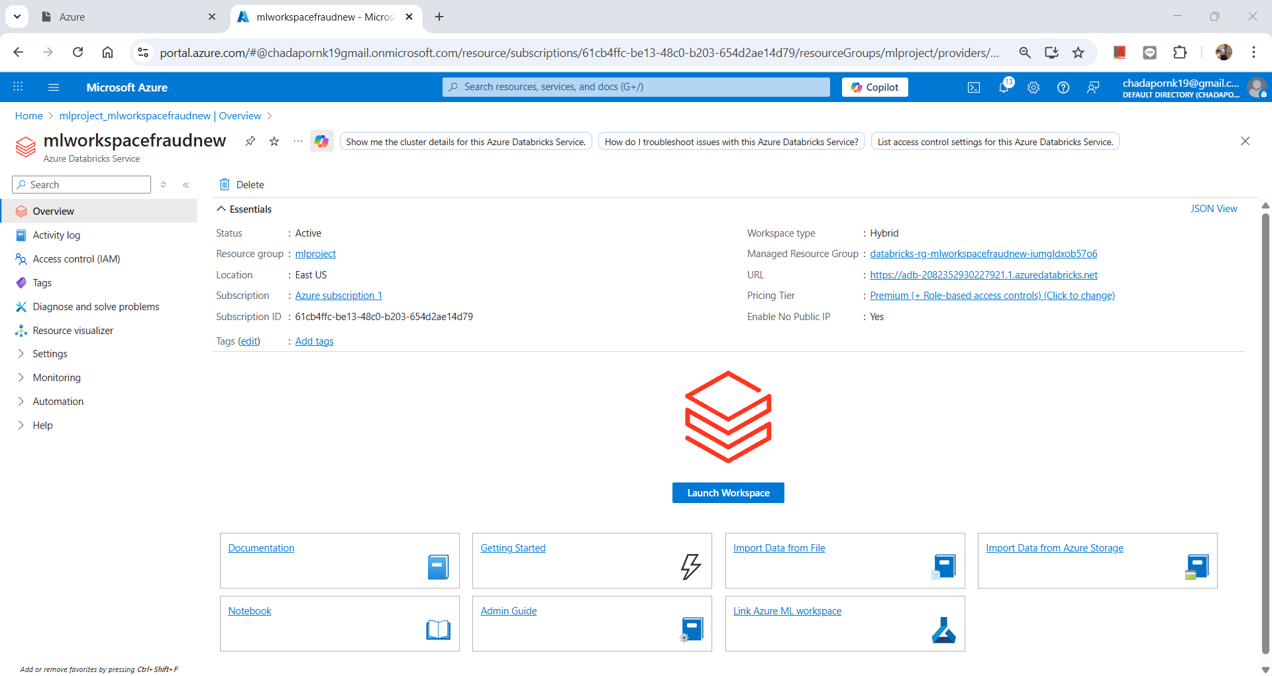1272x676 pixels.
Task: Click the Add tags link
Action: [315, 341]
